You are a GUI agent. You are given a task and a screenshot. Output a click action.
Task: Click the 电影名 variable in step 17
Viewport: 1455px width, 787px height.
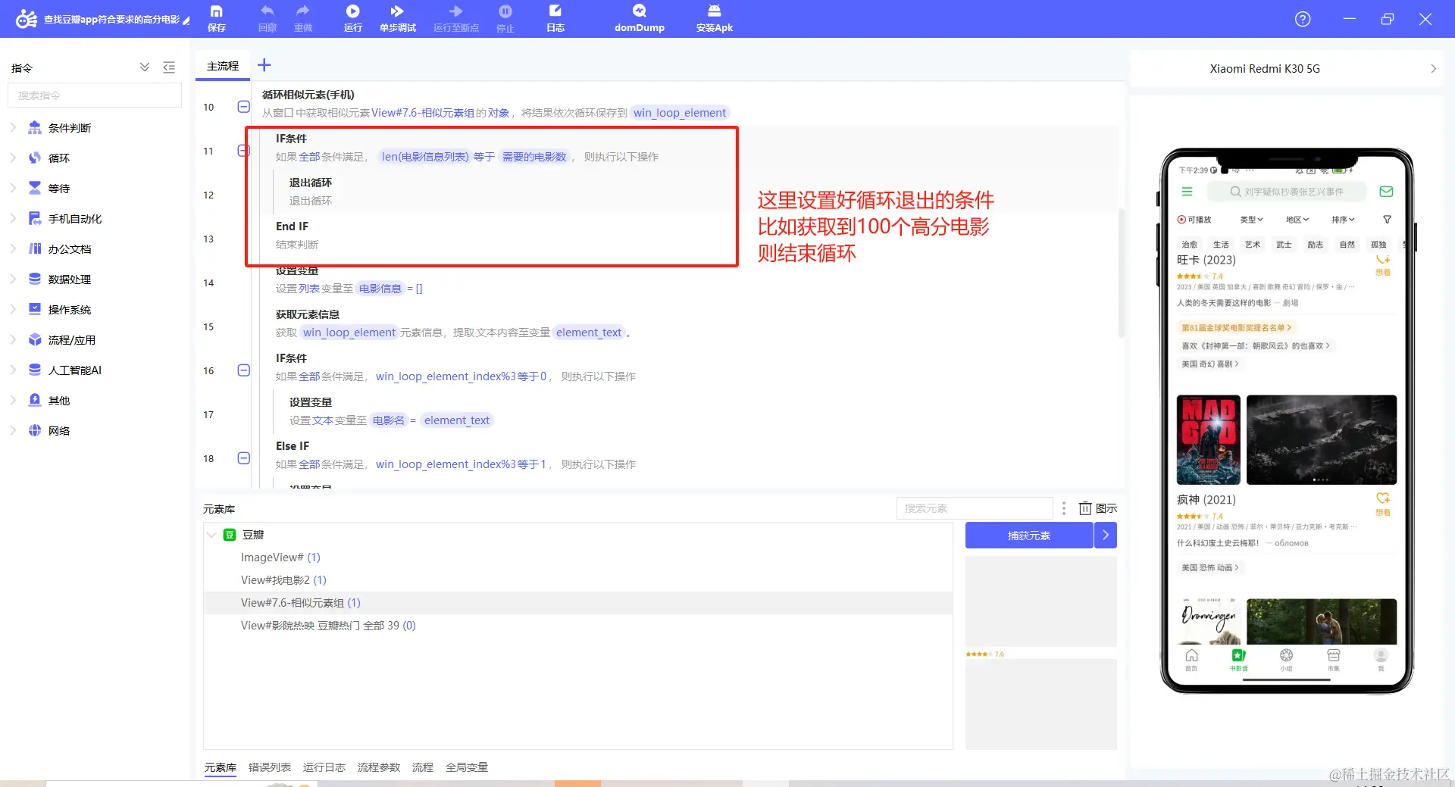pos(389,420)
